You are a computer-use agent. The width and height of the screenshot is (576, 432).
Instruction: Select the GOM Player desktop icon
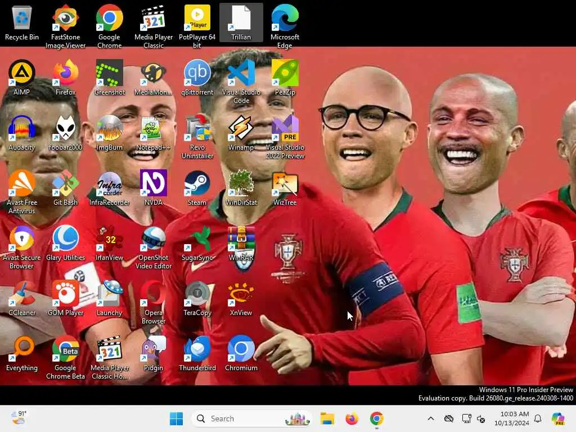click(x=65, y=298)
